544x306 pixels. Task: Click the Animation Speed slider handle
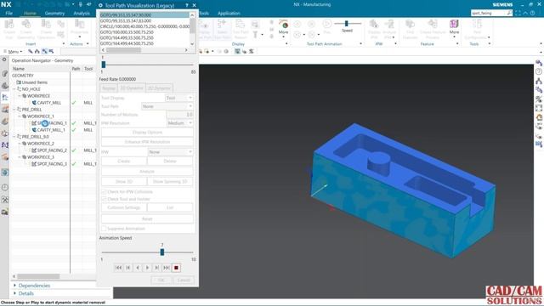tap(162, 252)
